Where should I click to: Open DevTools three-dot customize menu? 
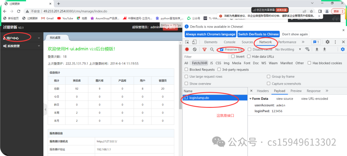(x=335, y=42)
